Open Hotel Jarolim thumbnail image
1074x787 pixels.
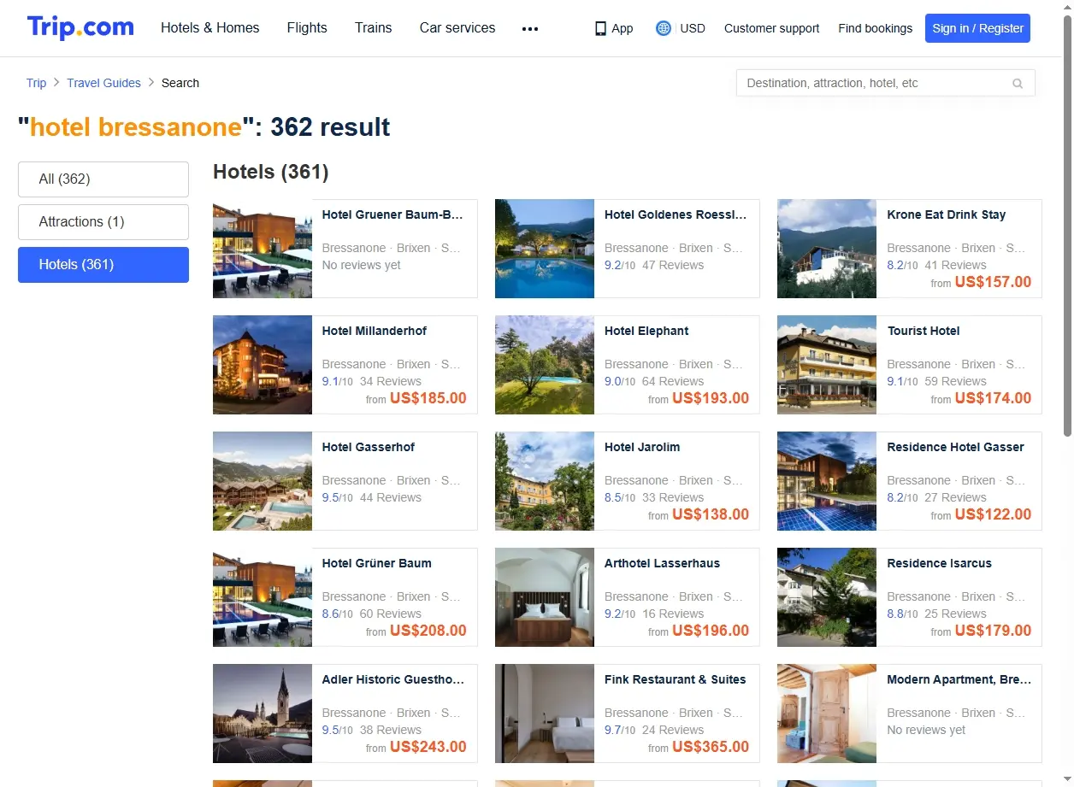click(x=545, y=481)
